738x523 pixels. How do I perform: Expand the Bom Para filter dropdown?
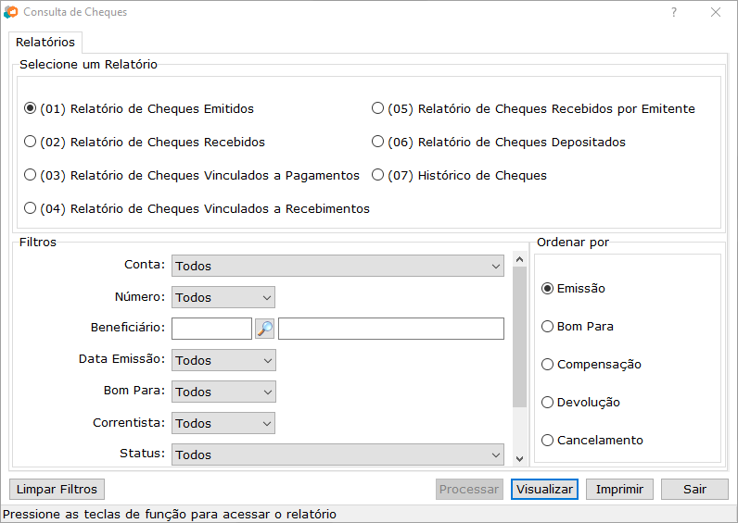click(223, 392)
